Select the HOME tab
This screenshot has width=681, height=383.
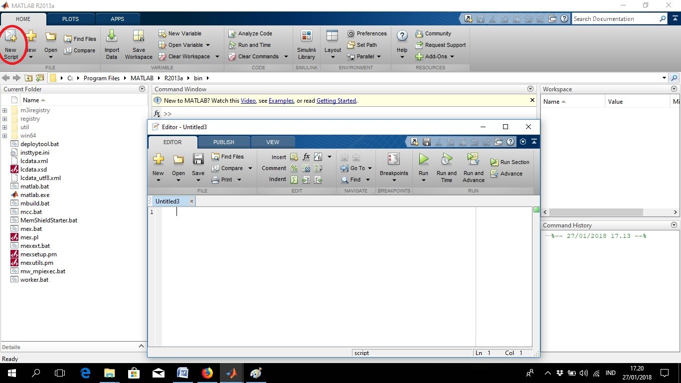point(23,19)
